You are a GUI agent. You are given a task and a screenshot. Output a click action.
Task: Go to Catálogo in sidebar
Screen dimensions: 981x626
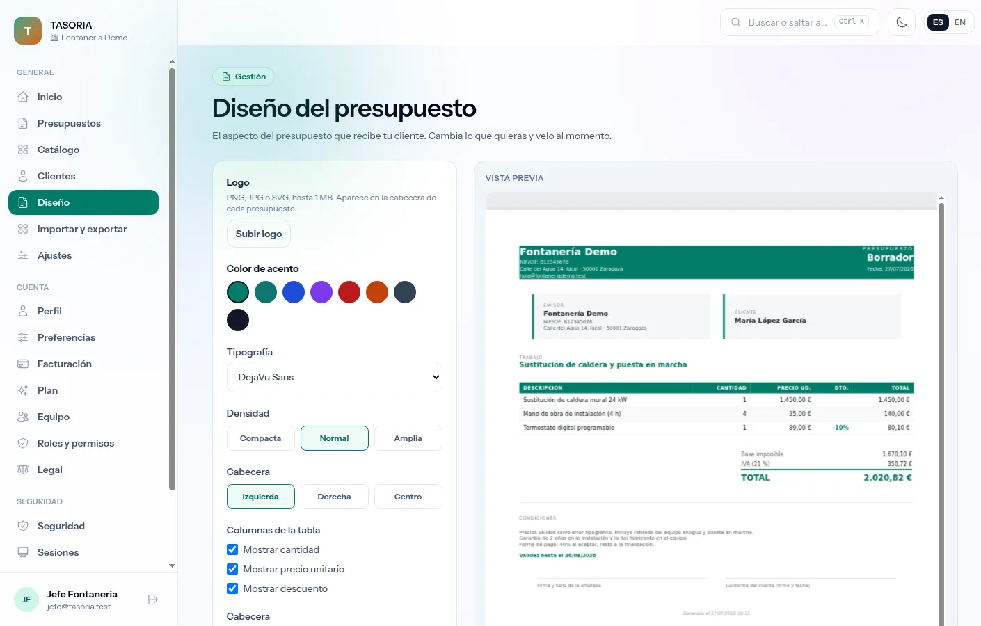(83, 150)
